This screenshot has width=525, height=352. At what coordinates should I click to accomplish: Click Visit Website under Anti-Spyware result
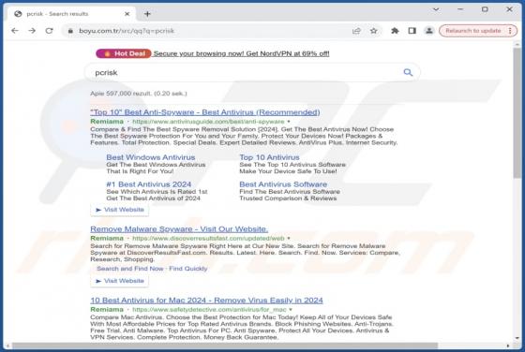(120, 210)
